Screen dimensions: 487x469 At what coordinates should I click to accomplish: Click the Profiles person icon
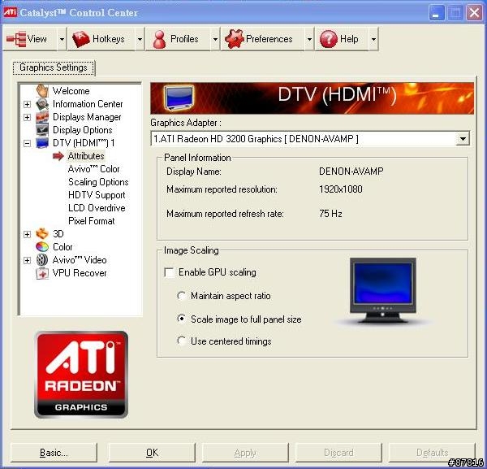point(160,39)
